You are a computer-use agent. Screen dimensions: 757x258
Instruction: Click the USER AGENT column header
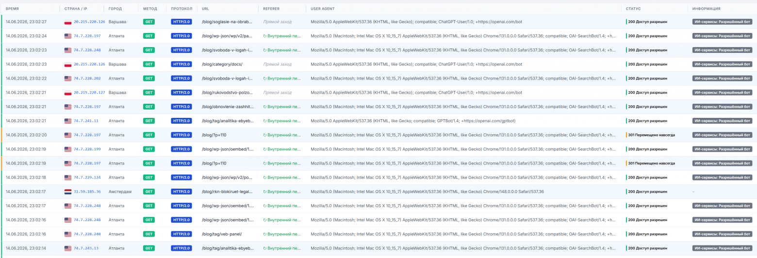[x=322, y=9]
